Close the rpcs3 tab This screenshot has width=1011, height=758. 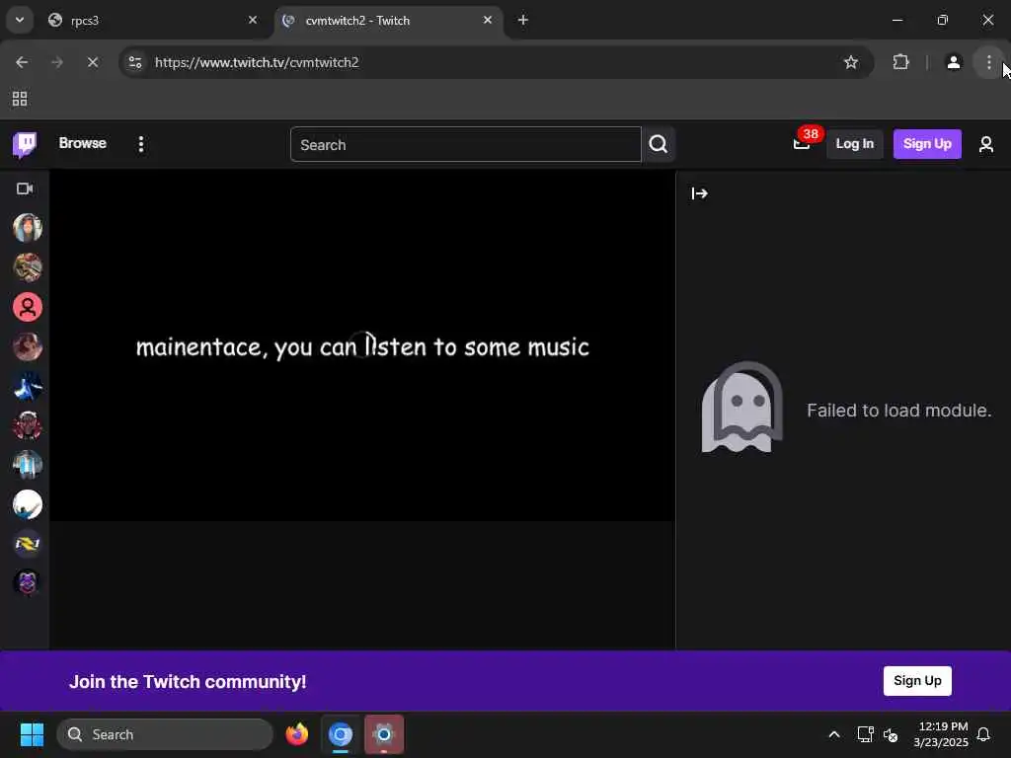[253, 20]
